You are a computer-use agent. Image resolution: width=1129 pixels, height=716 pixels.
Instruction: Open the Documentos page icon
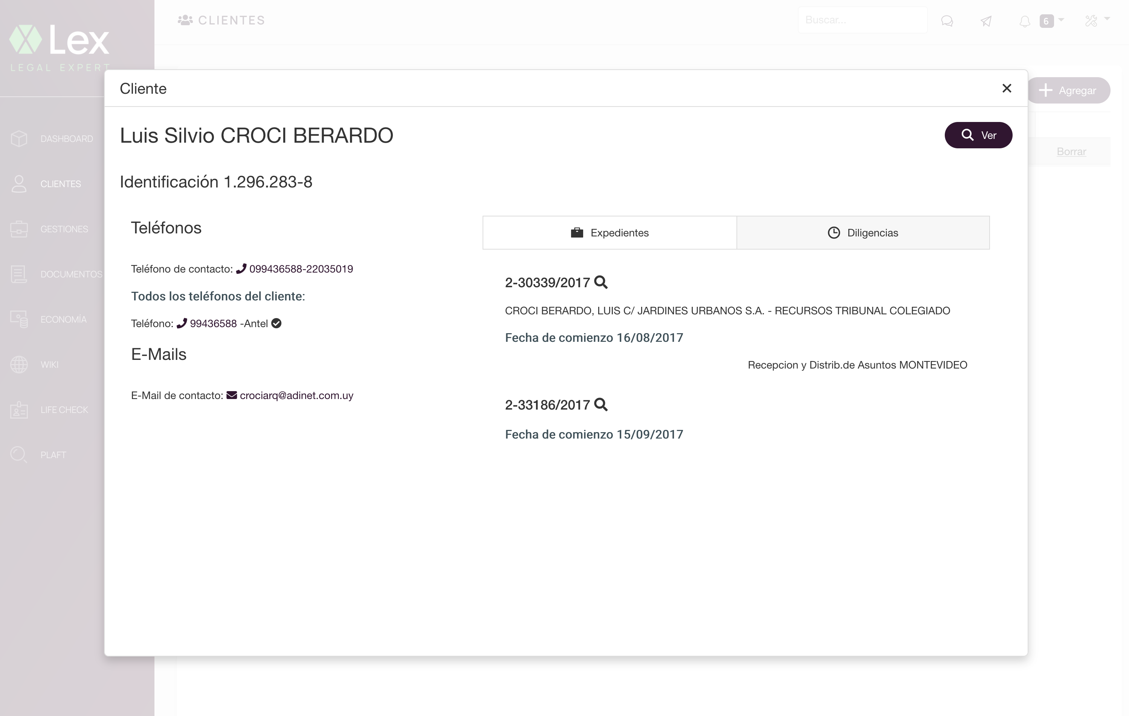pyautogui.click(x=19, y=274)
